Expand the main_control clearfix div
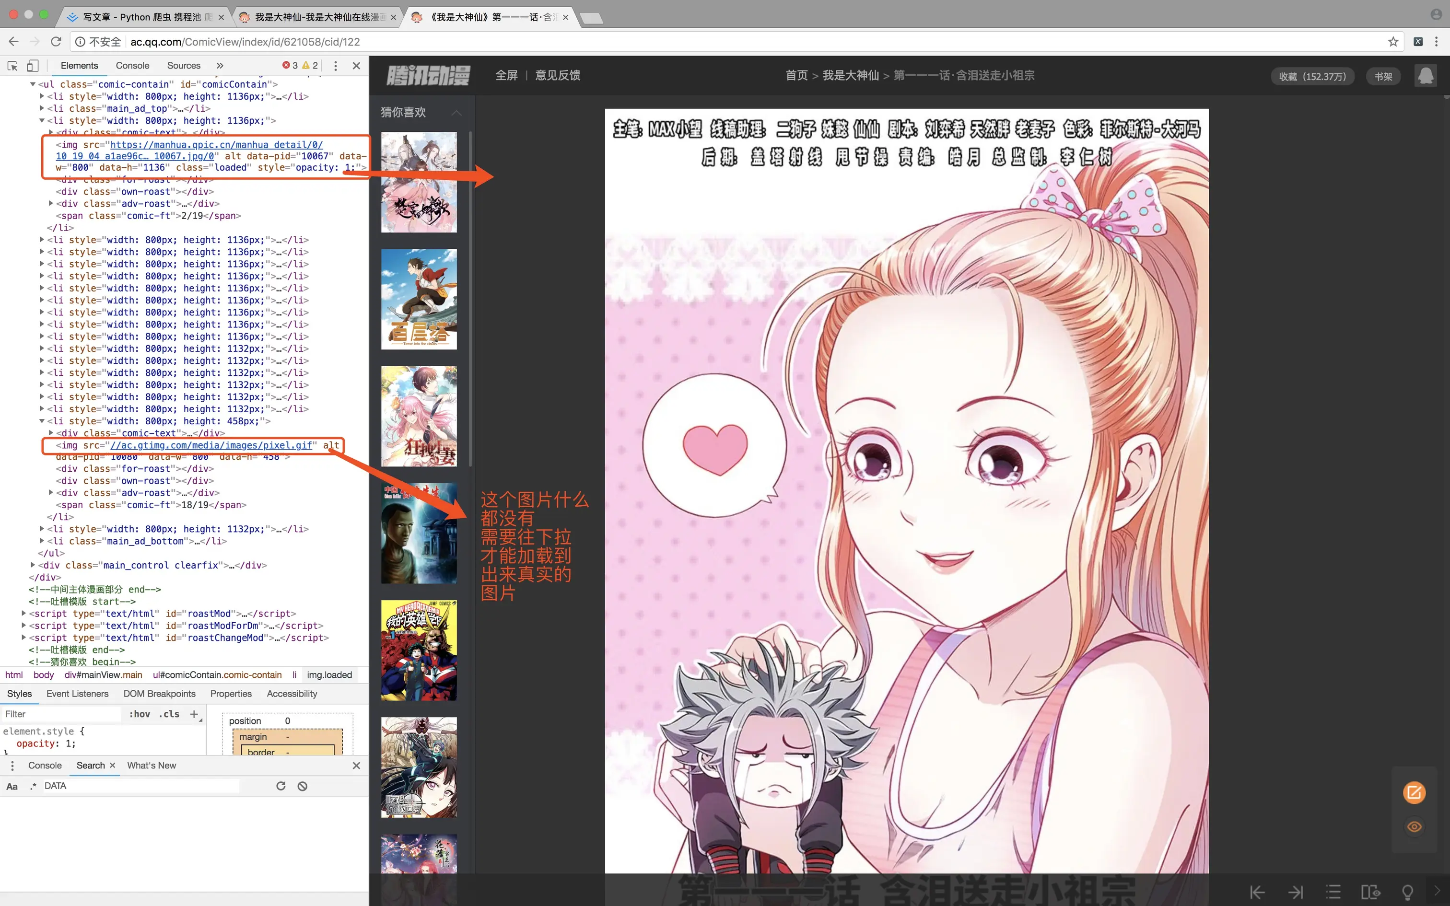The width and height of the screenshot is (1450, 906). tap(33, 565)
